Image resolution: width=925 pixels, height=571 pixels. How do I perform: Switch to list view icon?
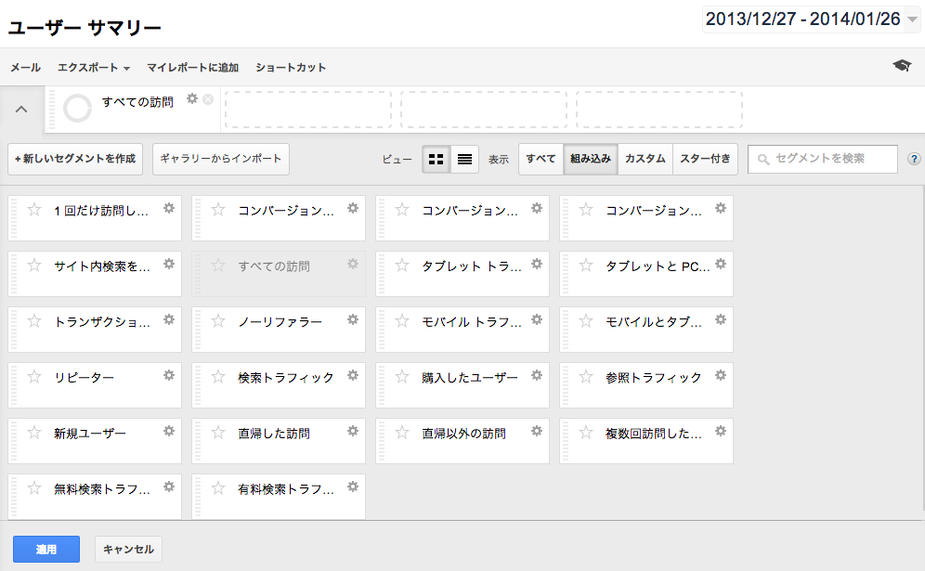tap(464, 160)
